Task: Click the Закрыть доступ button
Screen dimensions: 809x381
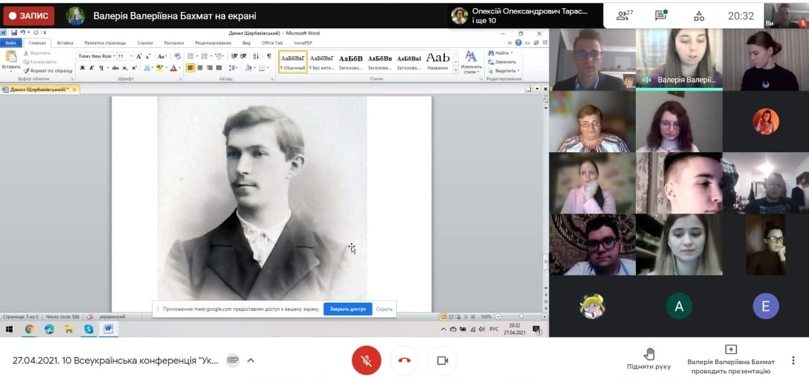Action: coord(348,309)
